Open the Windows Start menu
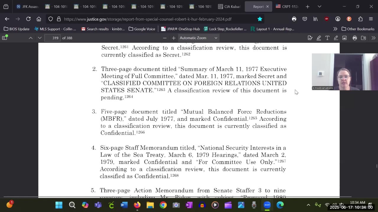The width and height of the screenshot is (378, 212). (x=59, y=205)
